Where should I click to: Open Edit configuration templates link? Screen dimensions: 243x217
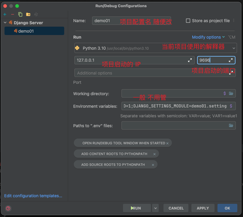pyautogui.click(x=33, y=196)
